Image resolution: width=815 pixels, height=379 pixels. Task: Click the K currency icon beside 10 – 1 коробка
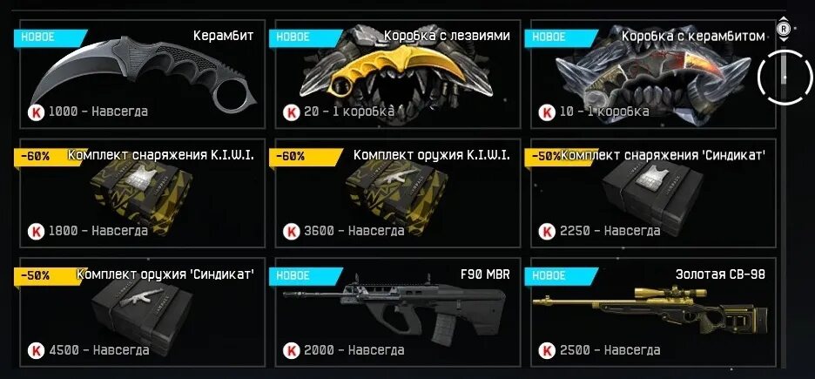pyautogui.click(x=548, y=112)
